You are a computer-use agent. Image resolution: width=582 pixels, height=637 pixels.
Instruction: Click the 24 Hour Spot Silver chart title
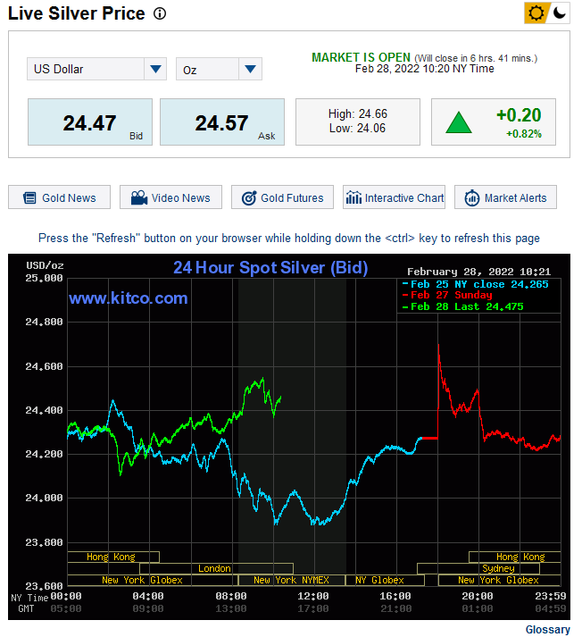pyautogui.click(x=270, y=268)
